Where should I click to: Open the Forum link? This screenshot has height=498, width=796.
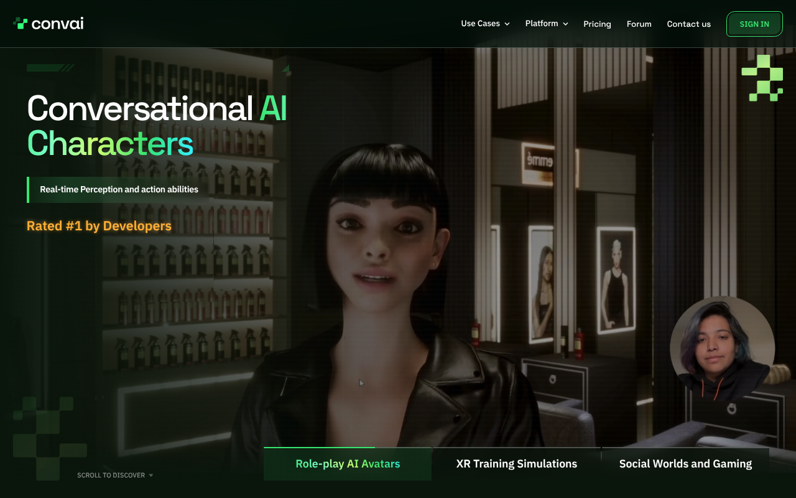click(x=639, y=24)
